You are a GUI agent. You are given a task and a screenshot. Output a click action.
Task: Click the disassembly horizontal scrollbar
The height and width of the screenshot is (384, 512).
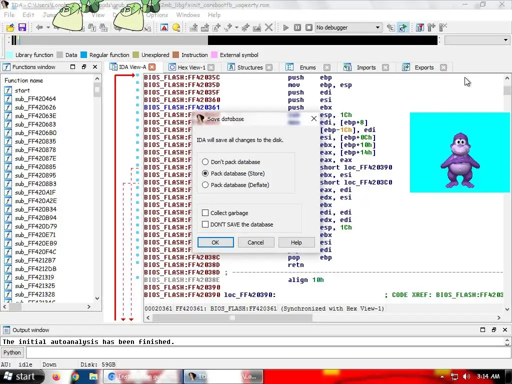pos(323,317)
